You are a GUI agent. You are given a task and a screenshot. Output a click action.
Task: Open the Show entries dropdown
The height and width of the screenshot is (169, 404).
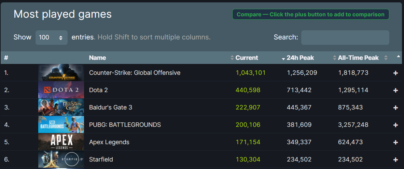tap(52, 37)
